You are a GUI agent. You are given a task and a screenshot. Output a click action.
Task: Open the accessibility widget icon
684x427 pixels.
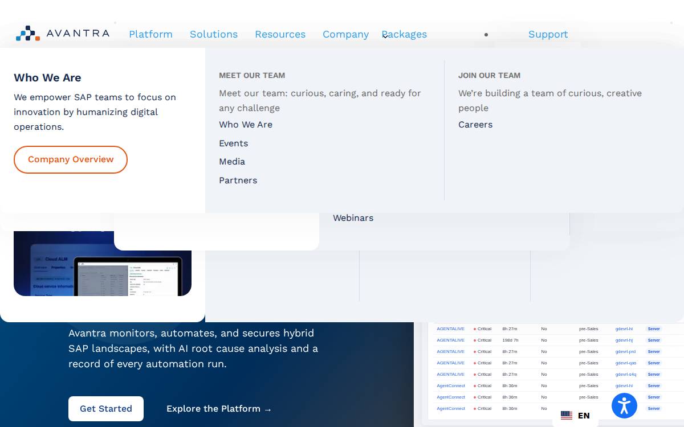[624, 406]
